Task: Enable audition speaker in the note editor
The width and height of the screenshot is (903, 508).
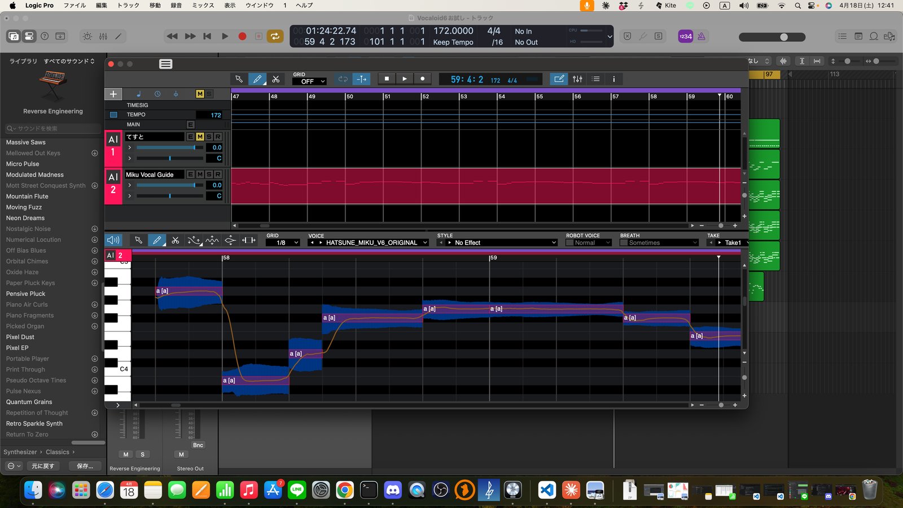Action: click(x=113, y=240)
